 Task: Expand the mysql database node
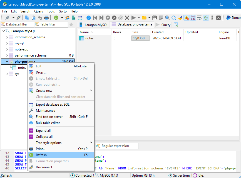[7, 43]
